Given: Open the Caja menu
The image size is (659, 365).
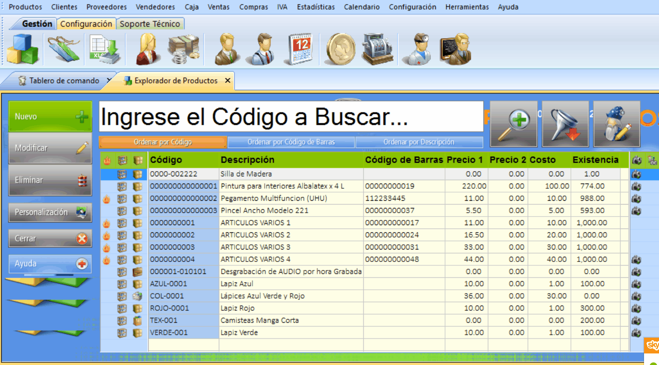Looking at the screenshot, I should point(192,7).
